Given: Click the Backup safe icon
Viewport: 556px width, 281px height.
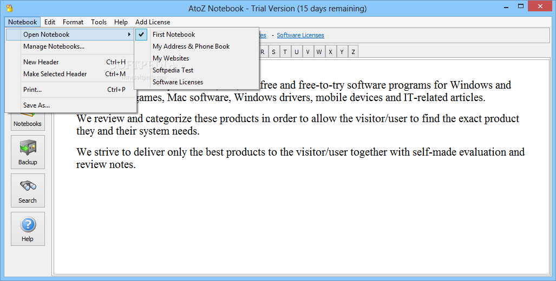Looking at the screenshot, I should click(x=28, y=148).
